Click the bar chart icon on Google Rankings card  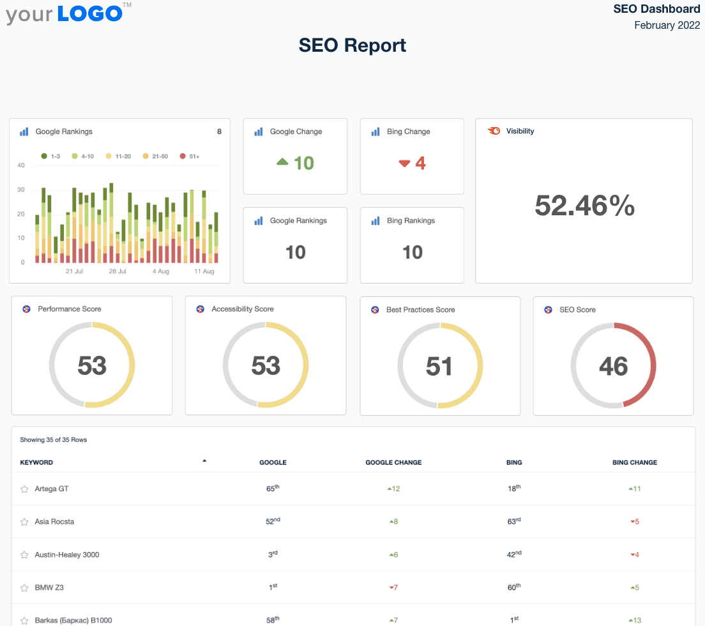pyautogui.click(x=24, y=132)
